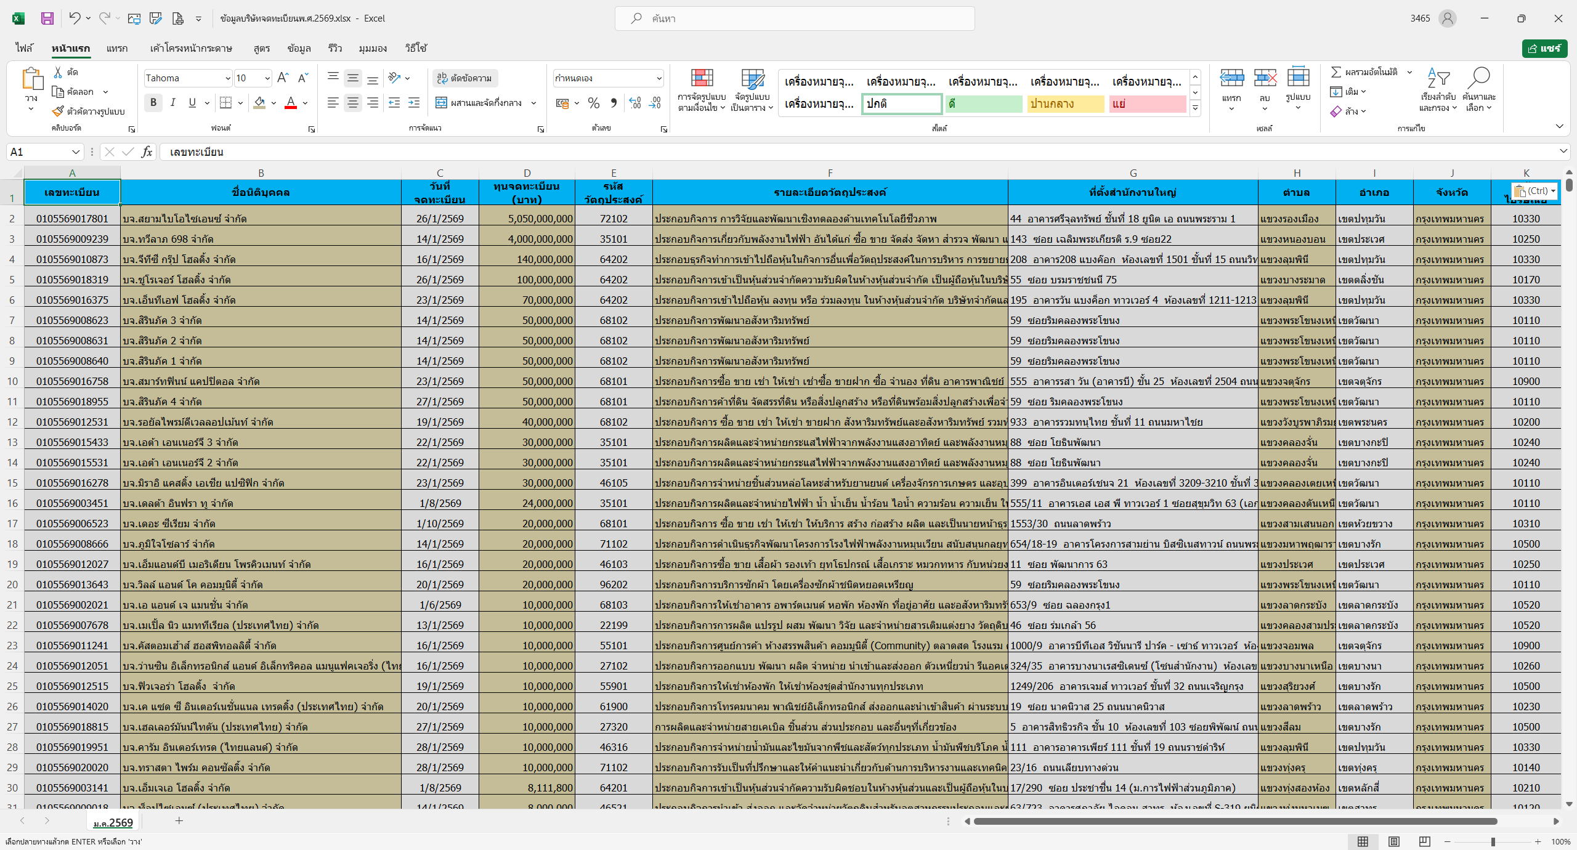
Task: Toggle Italic formatting button
Action: pos(173,103)
